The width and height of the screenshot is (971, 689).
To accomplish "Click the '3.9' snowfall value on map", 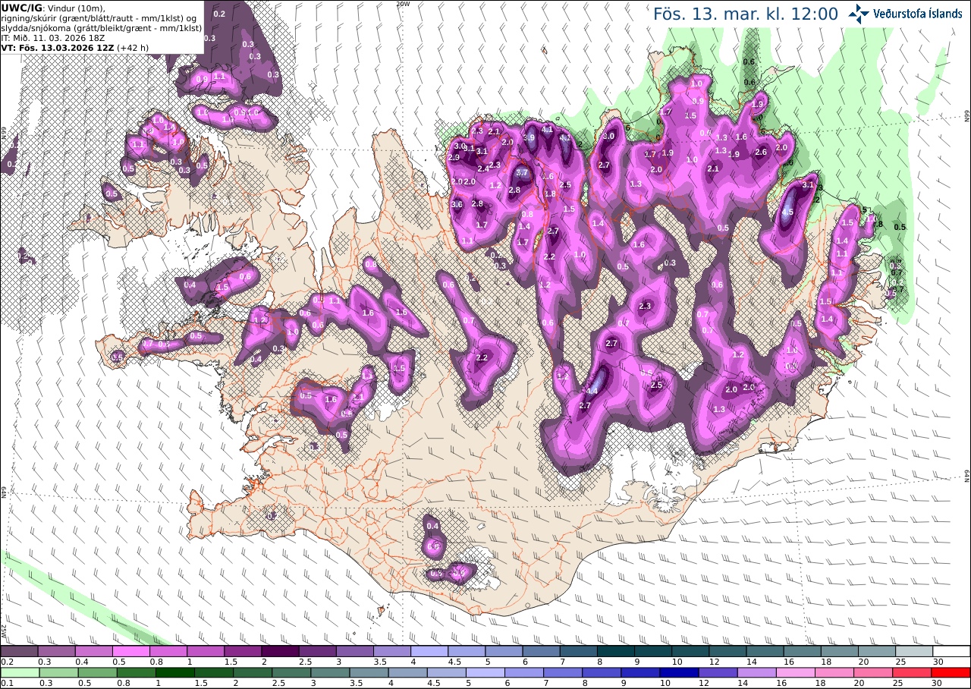I will click(529, 137).
